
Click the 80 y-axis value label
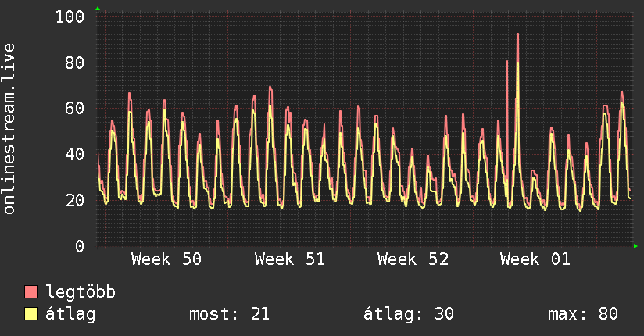[74, 63]
